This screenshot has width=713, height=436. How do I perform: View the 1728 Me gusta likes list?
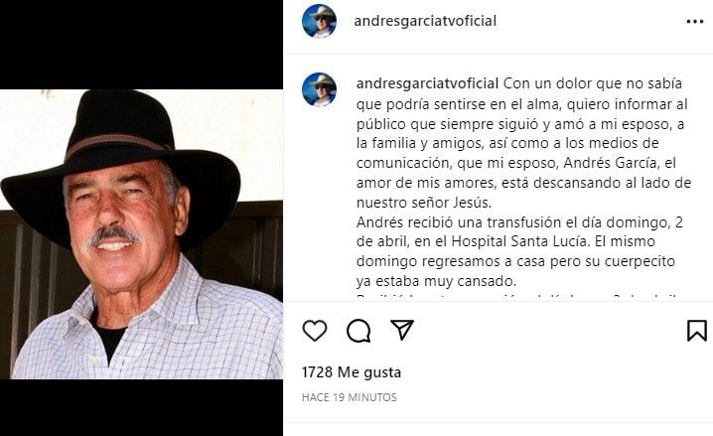(x=352, y=372)
